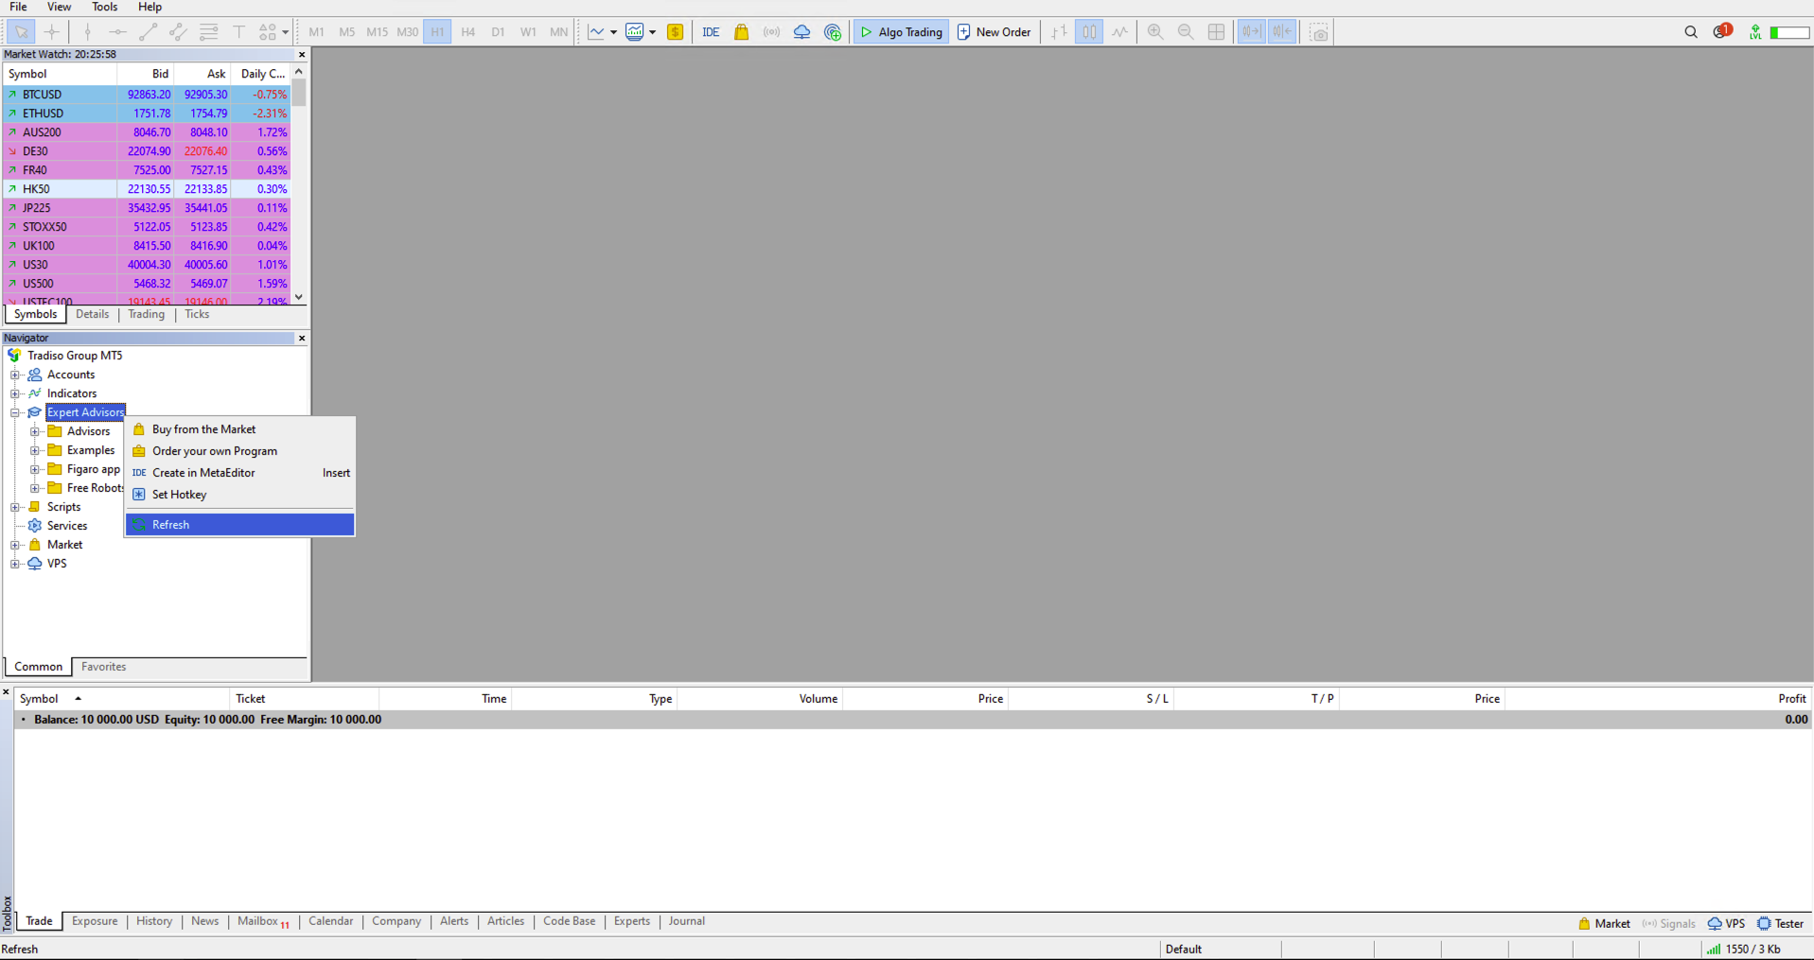Image resolution: width=1814 pixels, height=960 pixels.
Task: Open the chart templates dropdown arrow
Action: (652, 32)
